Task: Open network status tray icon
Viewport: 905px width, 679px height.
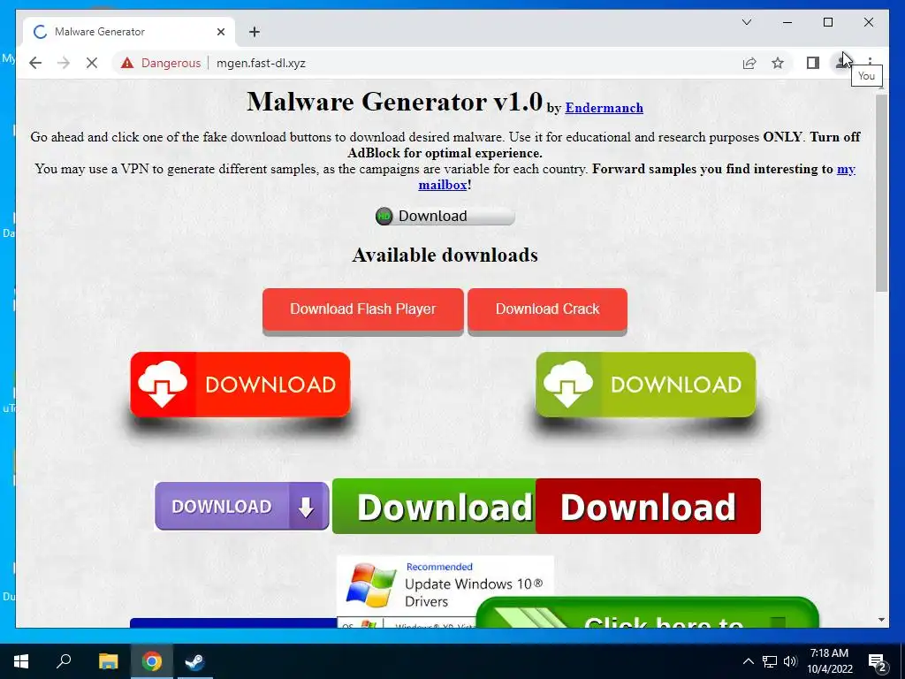Action: pos(770,661)
